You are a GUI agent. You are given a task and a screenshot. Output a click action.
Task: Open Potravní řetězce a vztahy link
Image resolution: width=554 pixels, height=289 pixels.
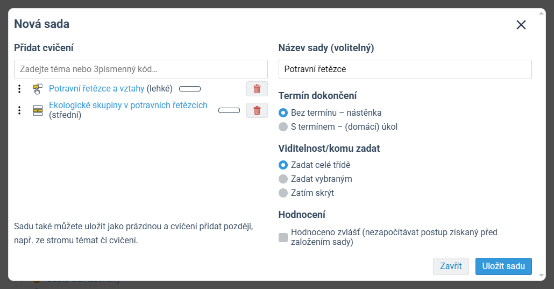tap(96, 88)
